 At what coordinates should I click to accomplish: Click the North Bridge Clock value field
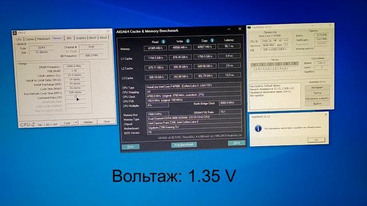[x=230, y=103]
